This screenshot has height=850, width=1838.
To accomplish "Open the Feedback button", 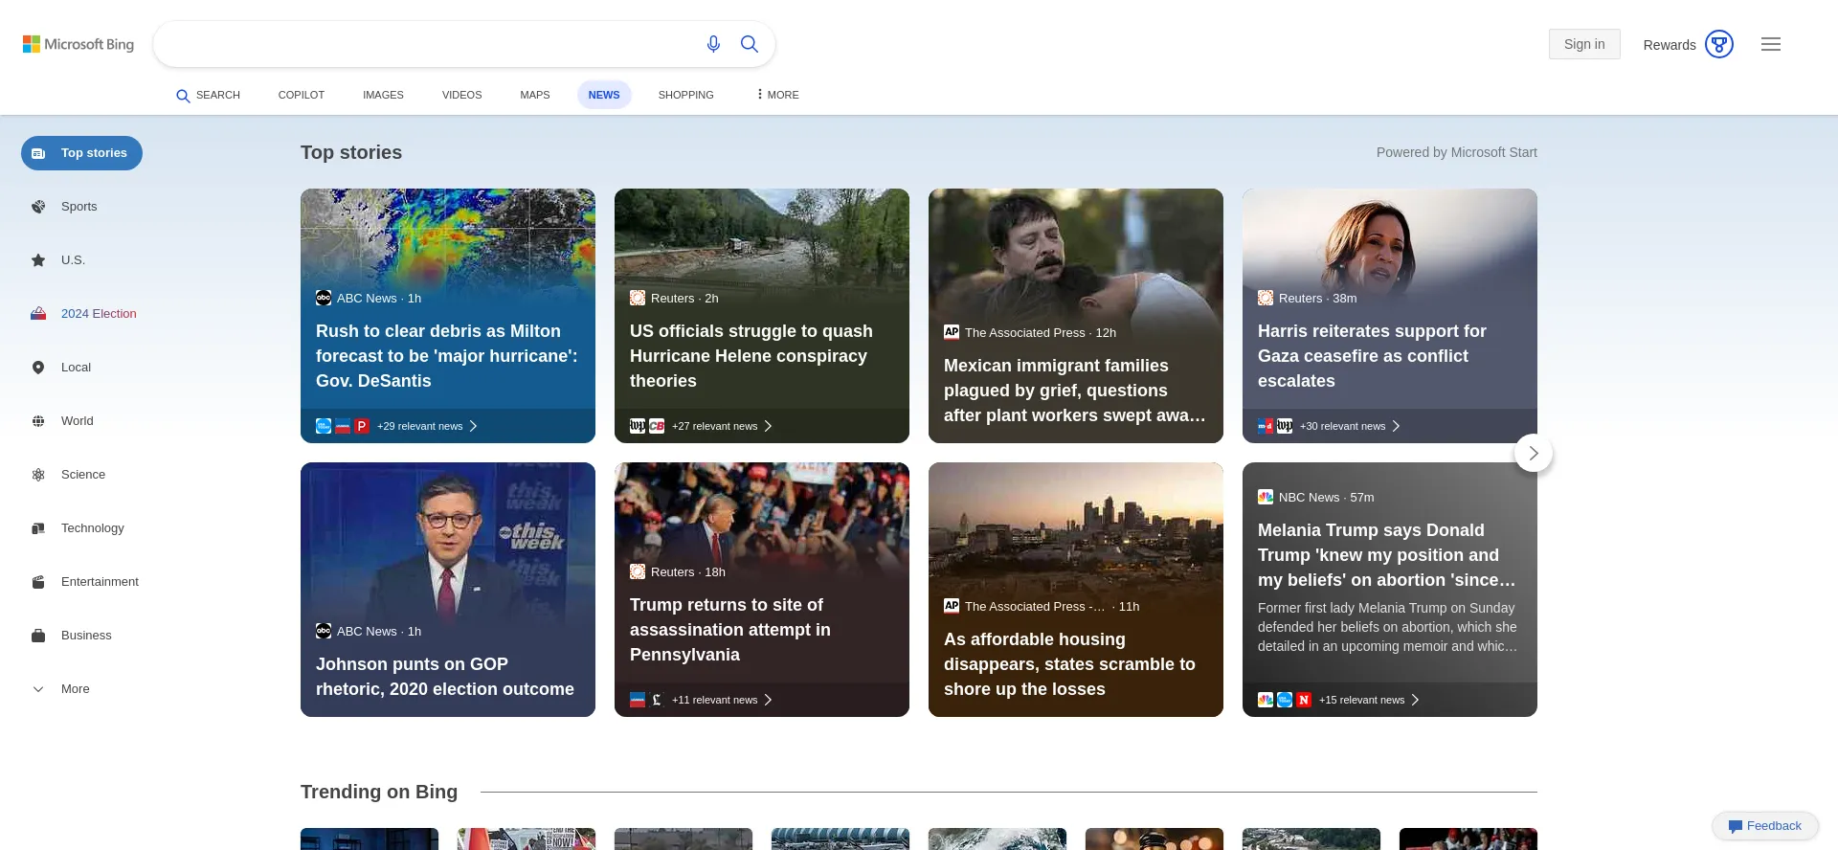I will [x=1765, y=826].
